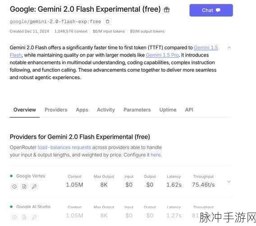Click Google Vertex output price $0

pos(150,185)
